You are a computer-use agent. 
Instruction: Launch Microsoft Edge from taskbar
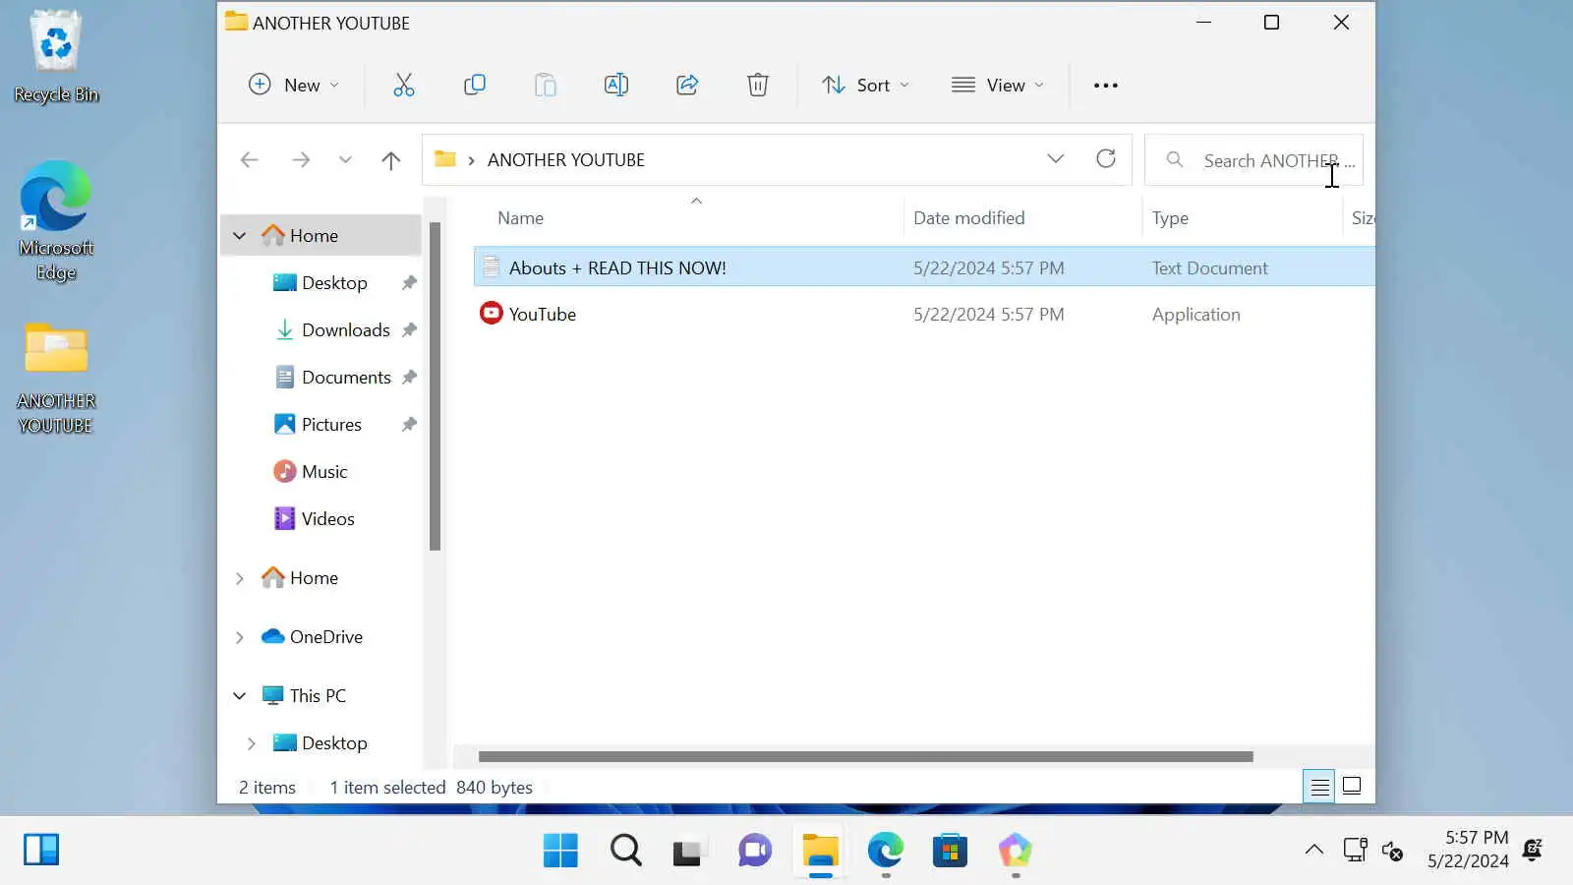[885, 851]
